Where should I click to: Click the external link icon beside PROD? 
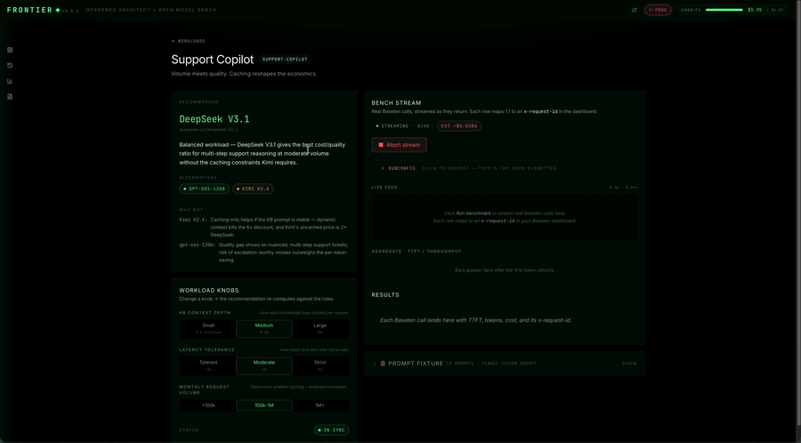point(635,10)
